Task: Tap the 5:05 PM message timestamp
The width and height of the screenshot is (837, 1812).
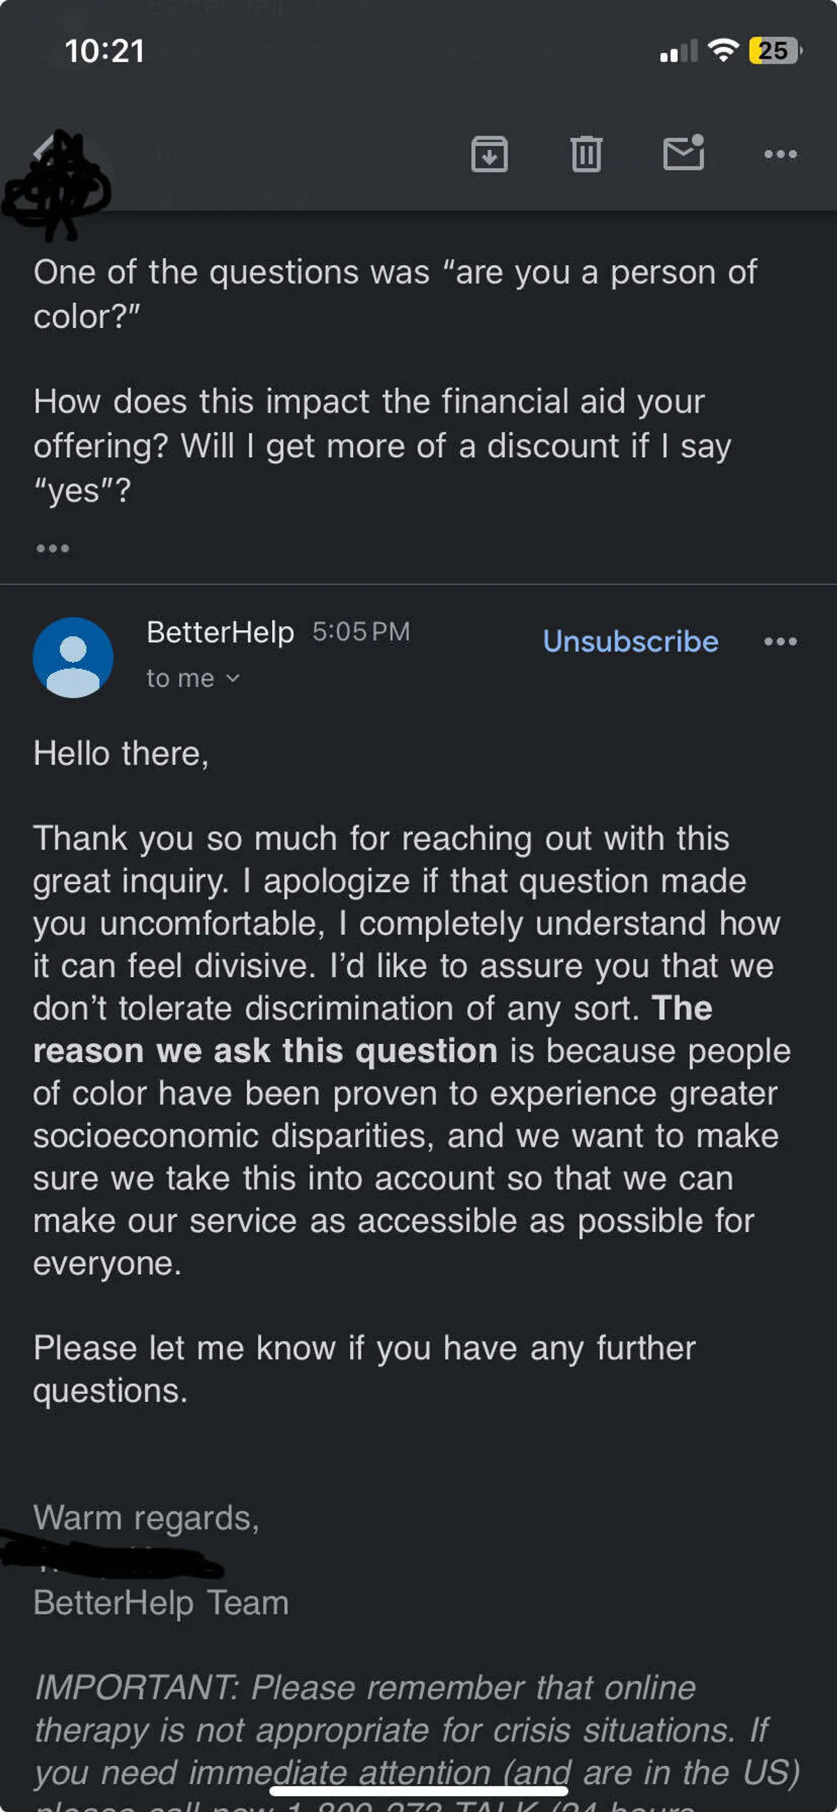Action: pos(361,631)
